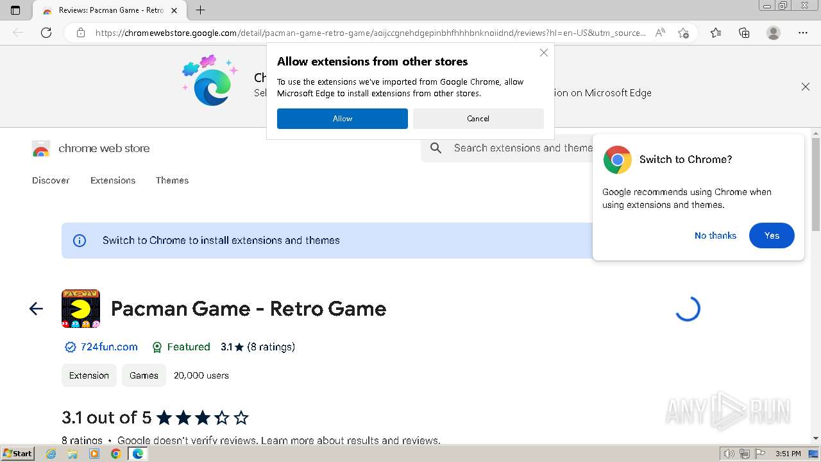This screenshot has width=821, height=462.
Task: Click the volume icon in system tray
Action: pyautogui.click(x=729, y=454)
